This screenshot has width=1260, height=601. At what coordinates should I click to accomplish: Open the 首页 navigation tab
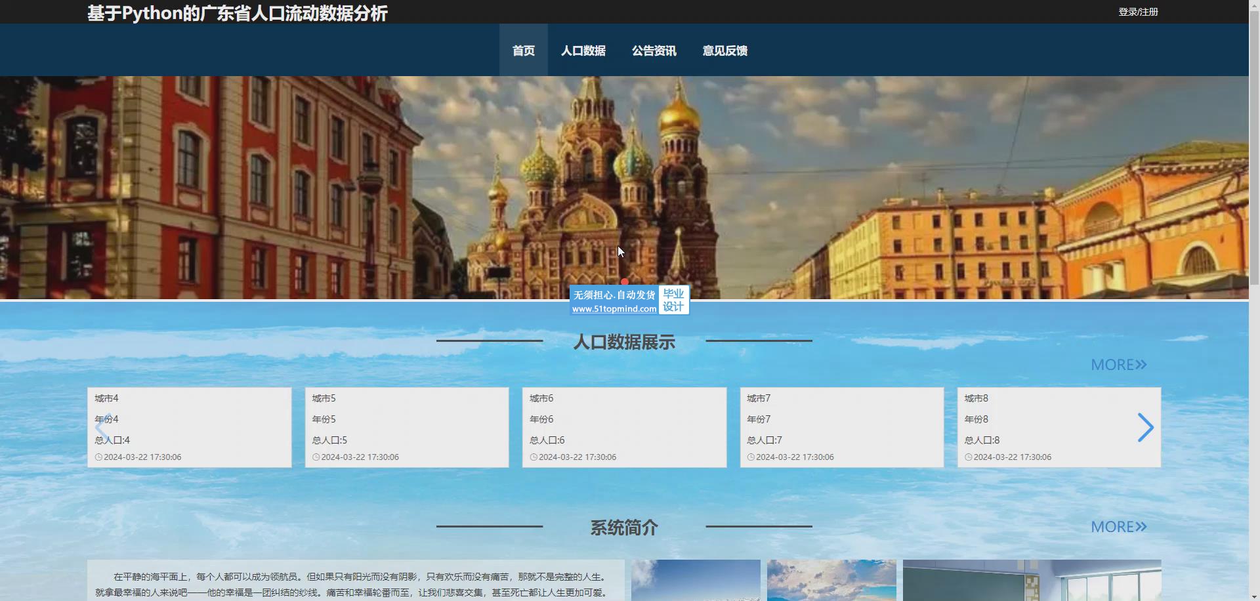click(x=523, y=51)
